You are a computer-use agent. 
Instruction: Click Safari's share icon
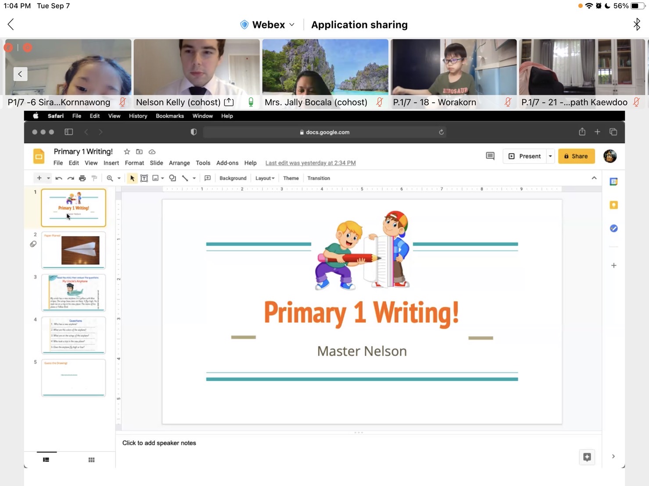point(582,131)
